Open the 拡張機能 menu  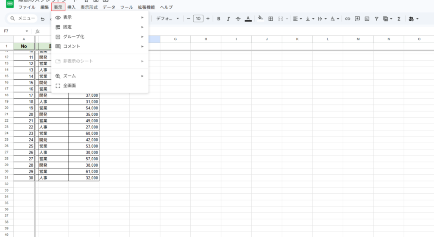(146, 7)
